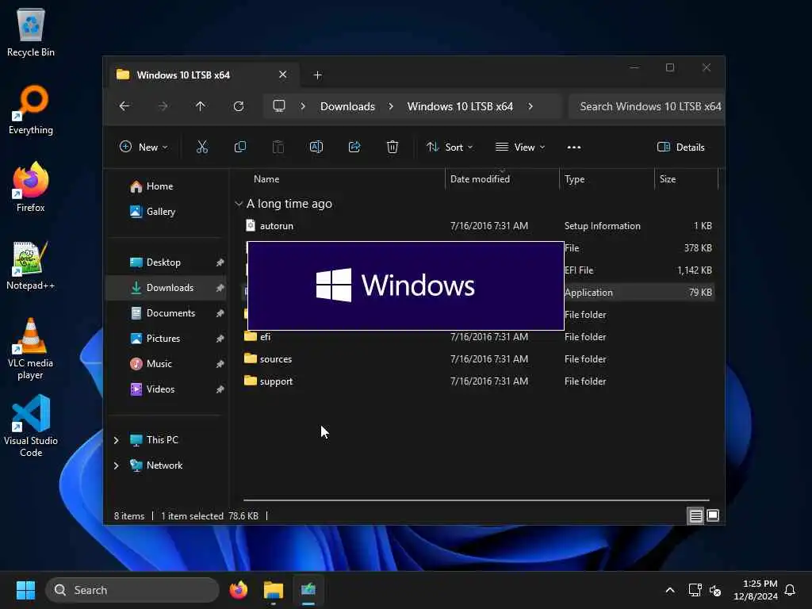Open the clock showing 1:25 PM

click(x=755, y=590)
